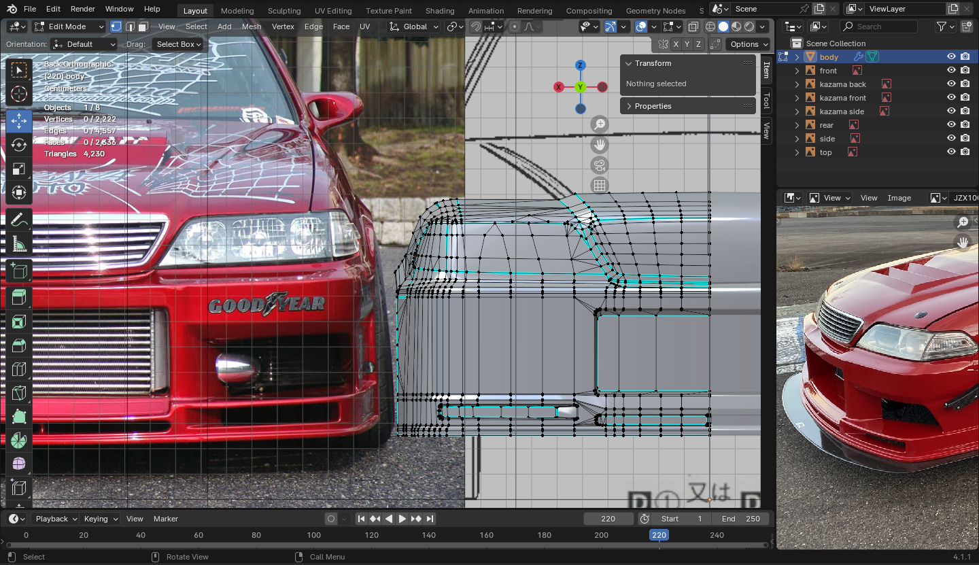This screenshot has width=979, height=565.
Task: Activate the Extrude Region tool
Action: click(x=19, y=298)
